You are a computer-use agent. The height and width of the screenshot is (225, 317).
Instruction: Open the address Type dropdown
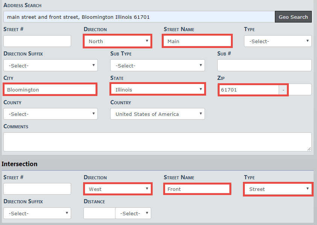(278, 41)
